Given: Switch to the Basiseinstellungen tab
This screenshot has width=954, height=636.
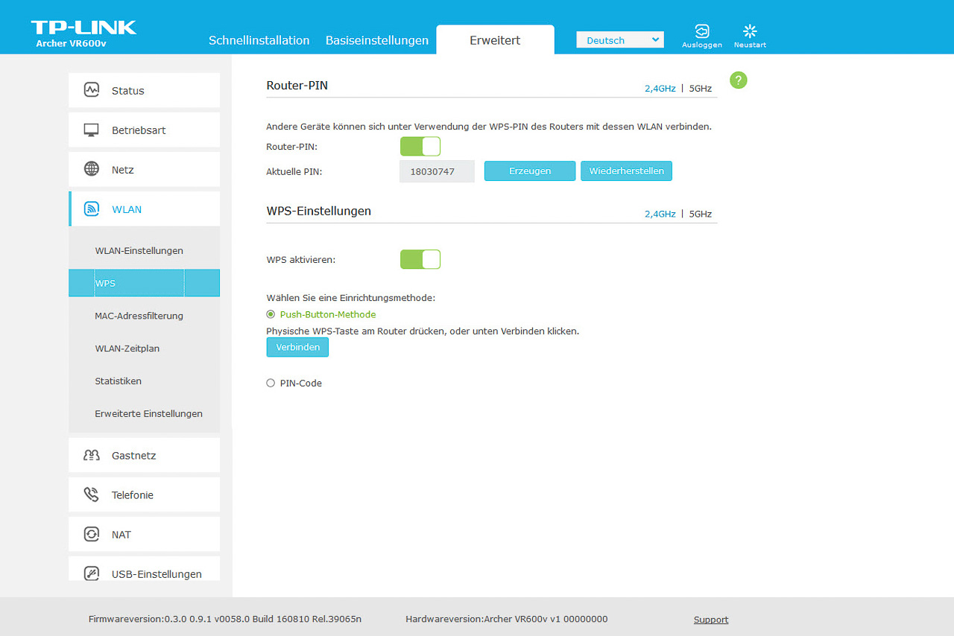Looking at the screenshot, I should [x=376, y=40].
